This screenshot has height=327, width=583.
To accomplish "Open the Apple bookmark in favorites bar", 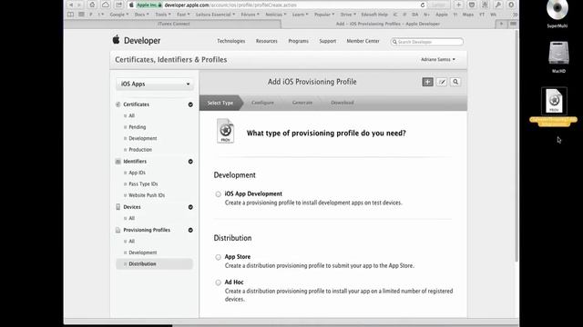I will coord(442,15).
